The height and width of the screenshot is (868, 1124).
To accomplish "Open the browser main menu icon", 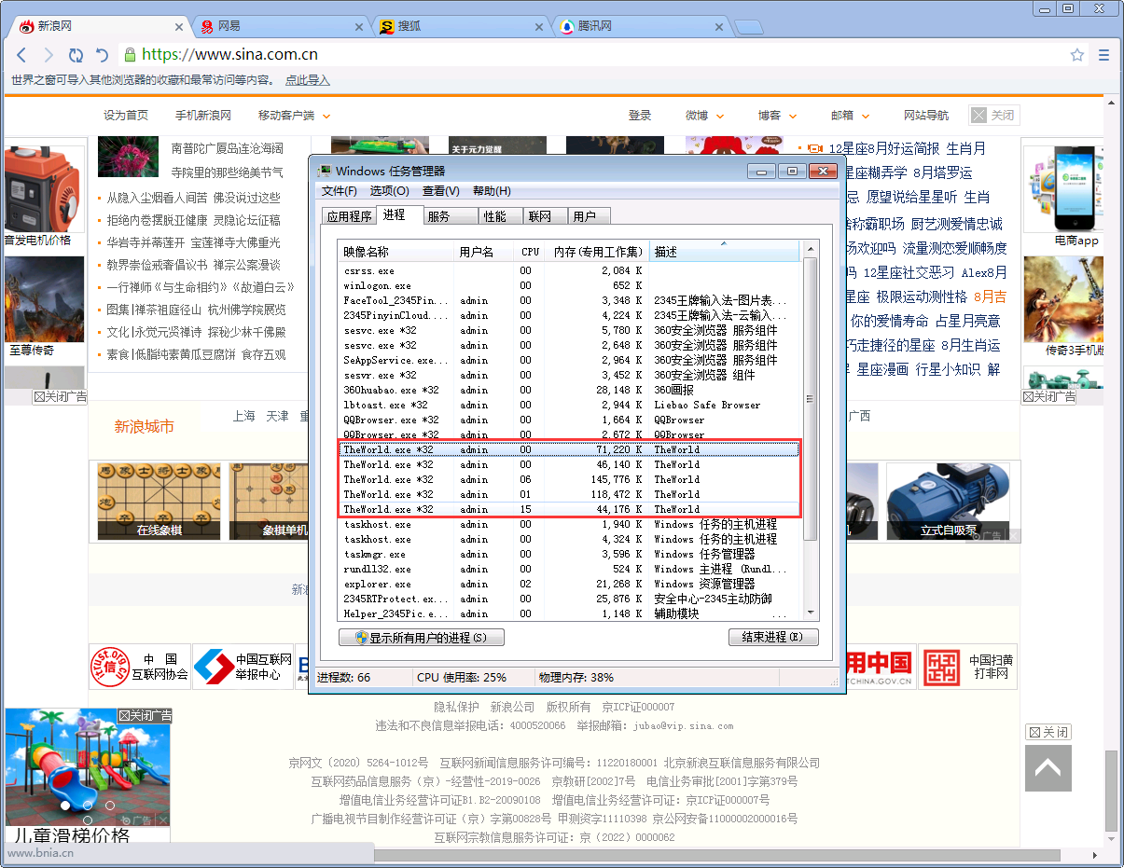I will point(1104,55).
